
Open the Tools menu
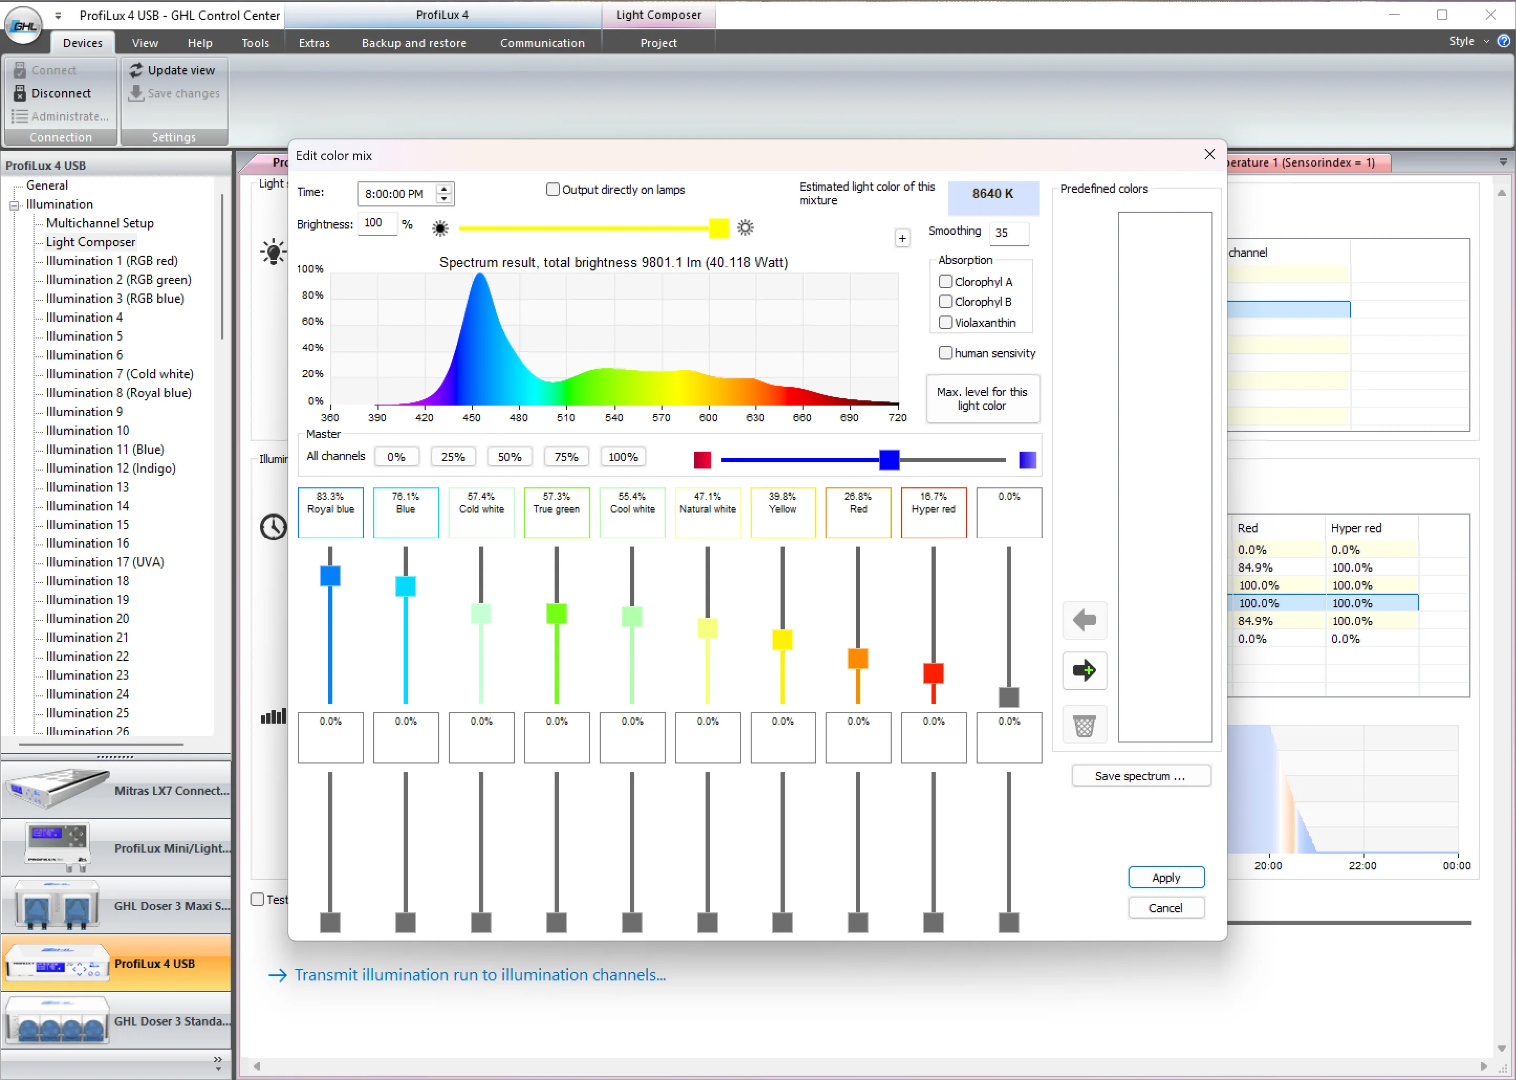(255, 43)
